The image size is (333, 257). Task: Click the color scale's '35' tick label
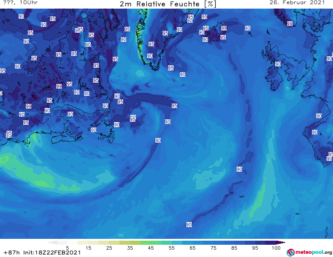pyautogui.click(x=130, y=248)
